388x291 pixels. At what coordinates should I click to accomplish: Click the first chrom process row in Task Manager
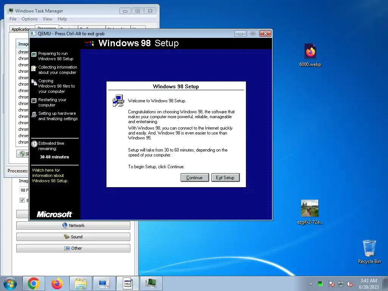23,52
